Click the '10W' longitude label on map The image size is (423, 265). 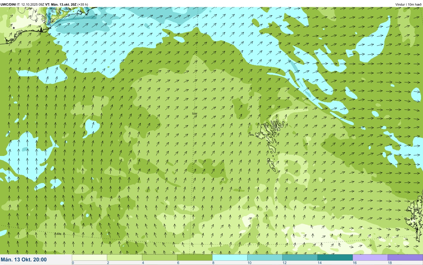pyautogui.click(x=194, y=114)
